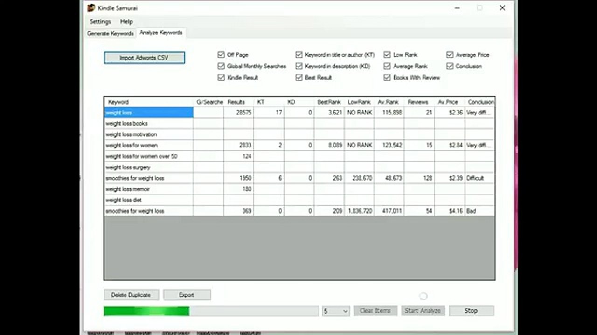The width and height of the screenshot is (597, 335).
Task: Click the Av.Price value $2.84
Action: pyautogui.click(x=450, y=145)
